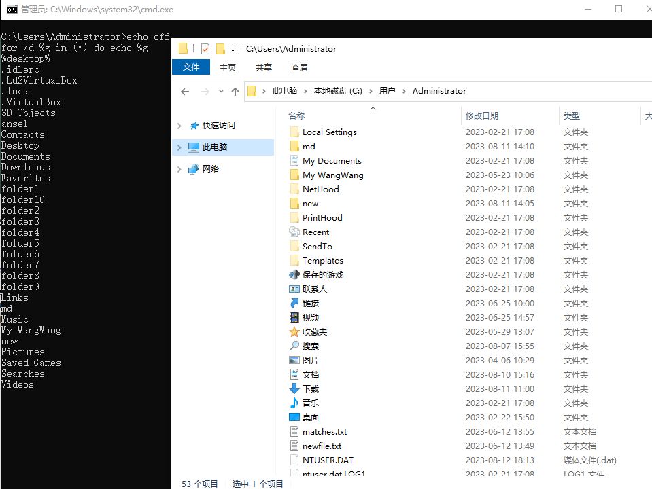Open the 文件 ribbon tab
652x489 pixels.
pyautogui.click(x=191, y=67)
